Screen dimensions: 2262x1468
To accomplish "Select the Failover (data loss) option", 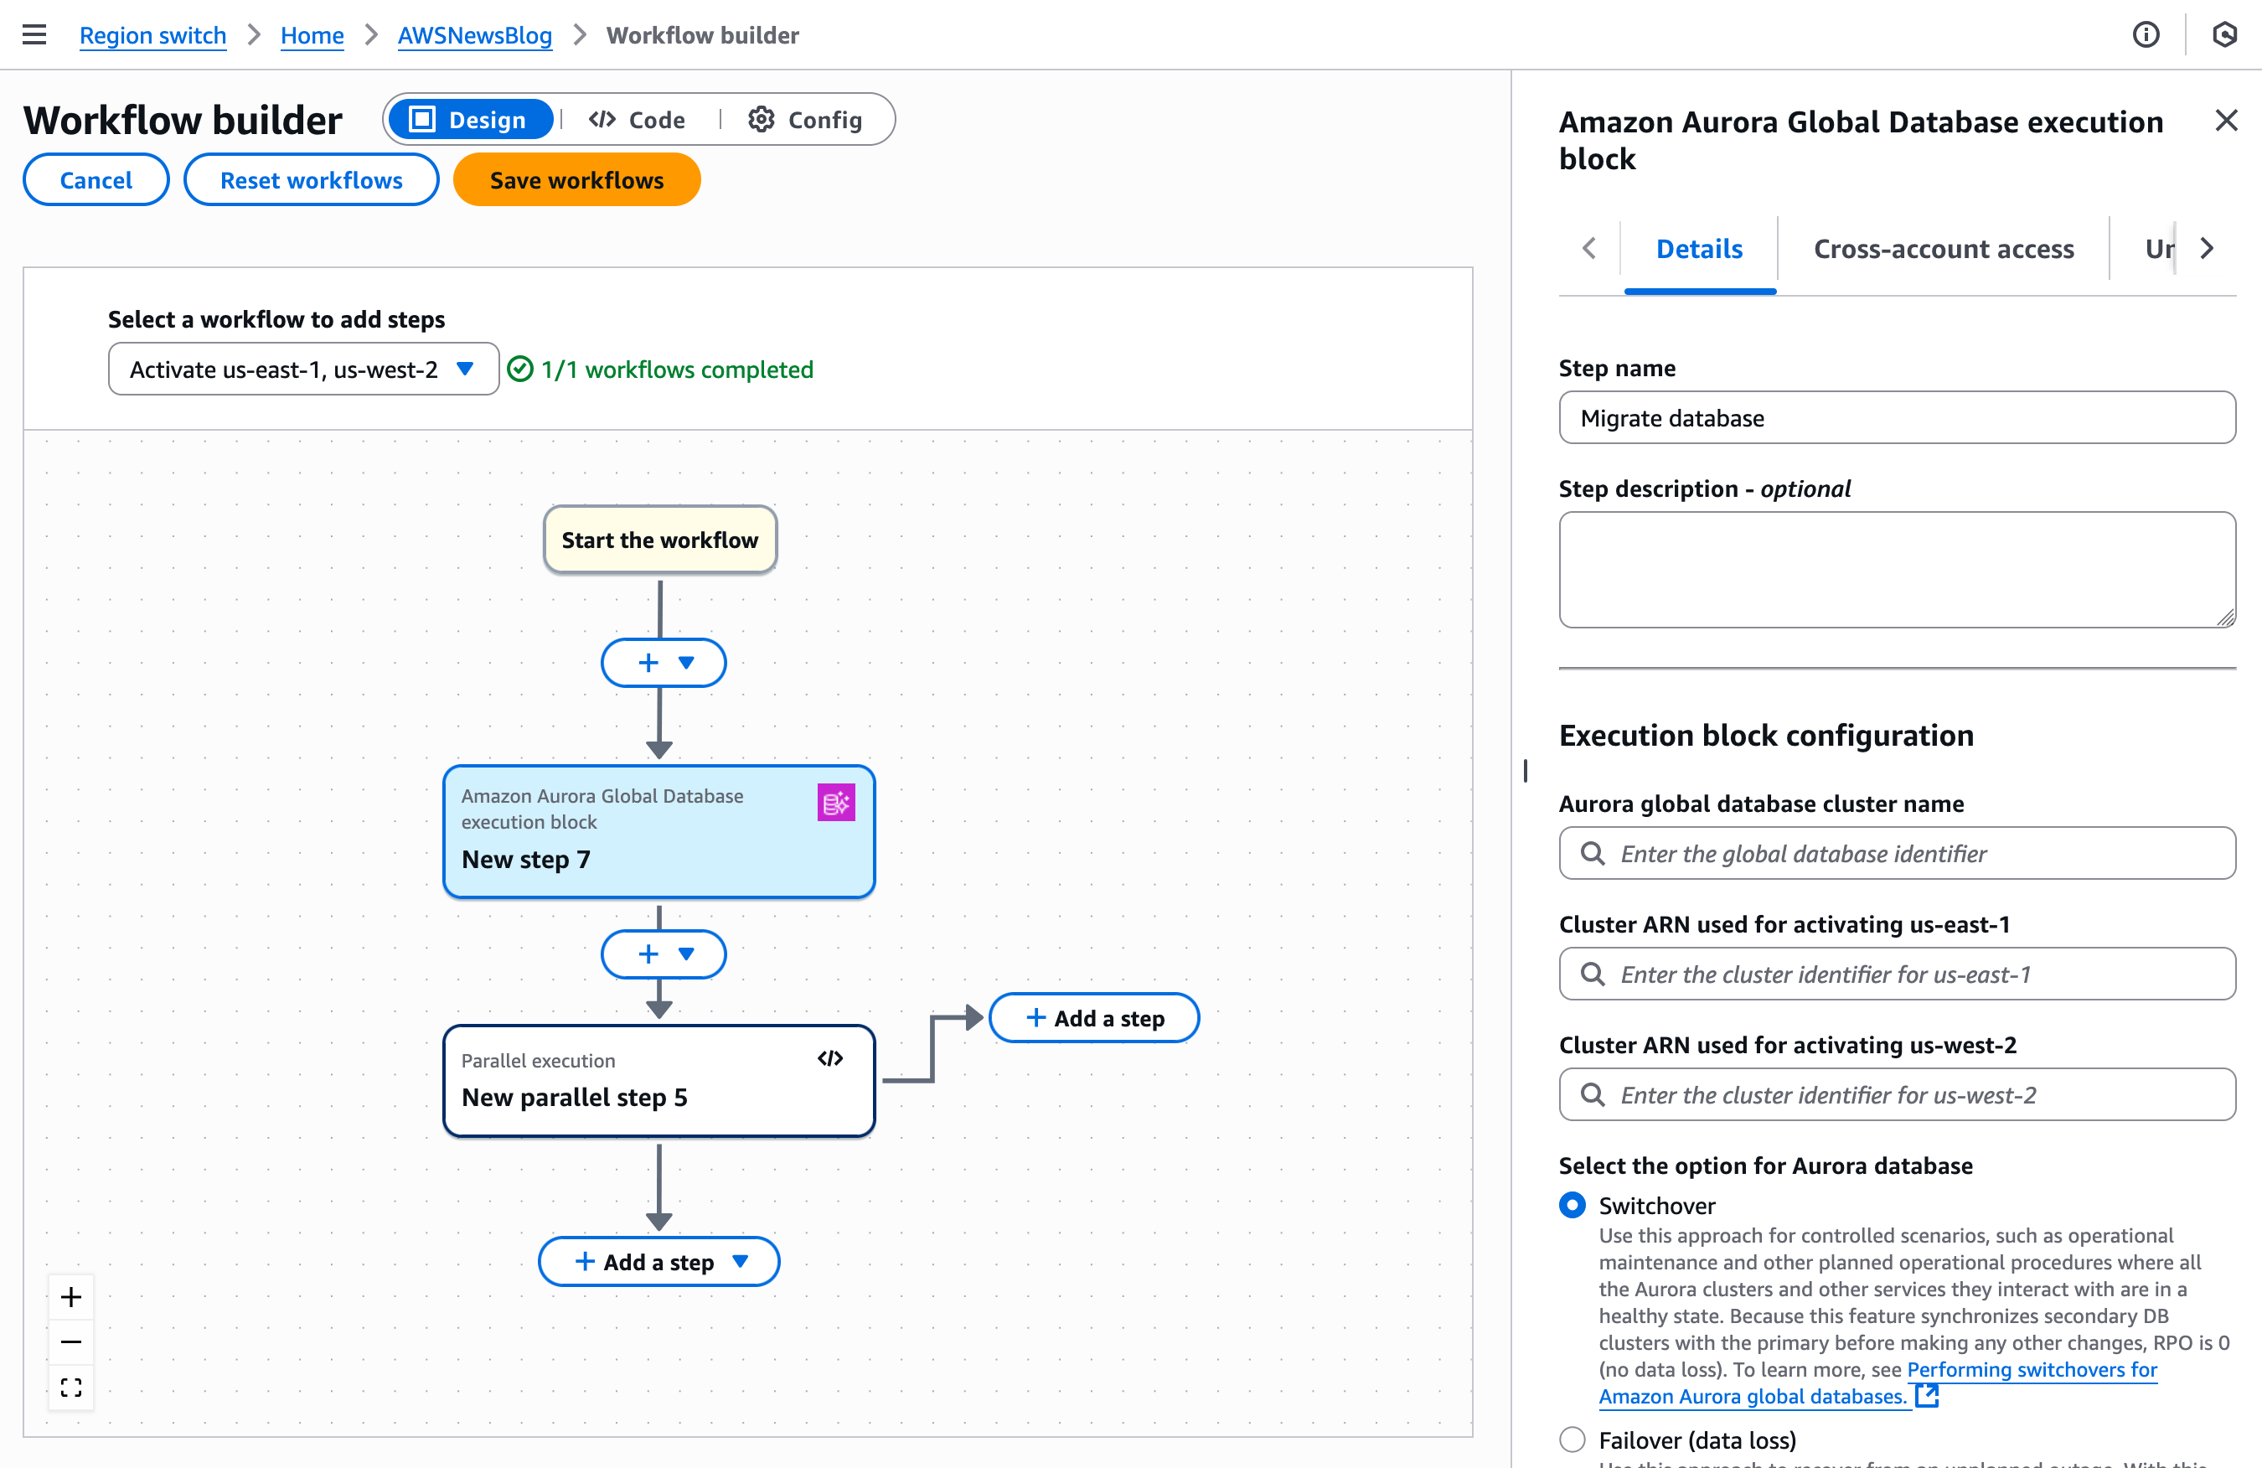I will pos(1572,1440).
